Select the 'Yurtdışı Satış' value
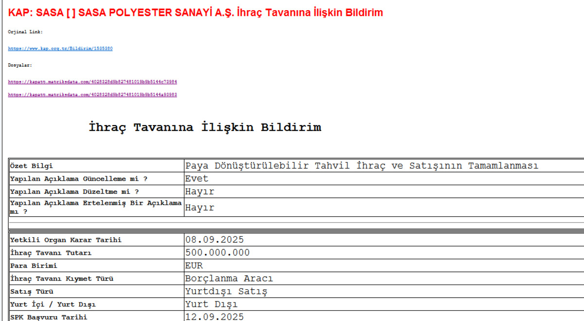 click(226, 291)
